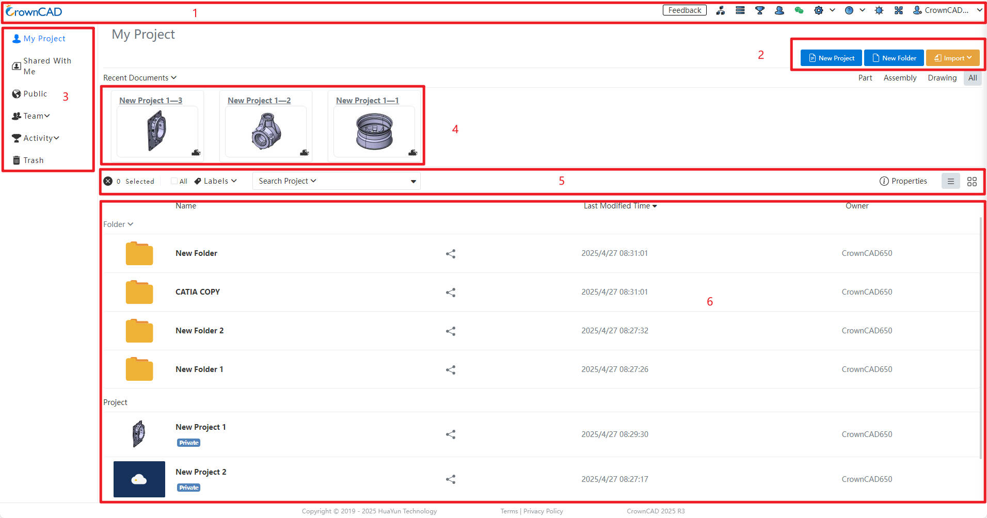Open the Import dropdown button

pos(953,58)
